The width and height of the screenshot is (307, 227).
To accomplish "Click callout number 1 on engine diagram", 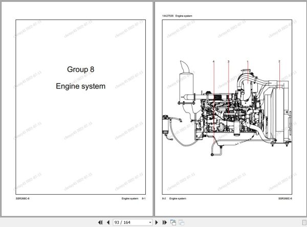I will tap(248, 62).
